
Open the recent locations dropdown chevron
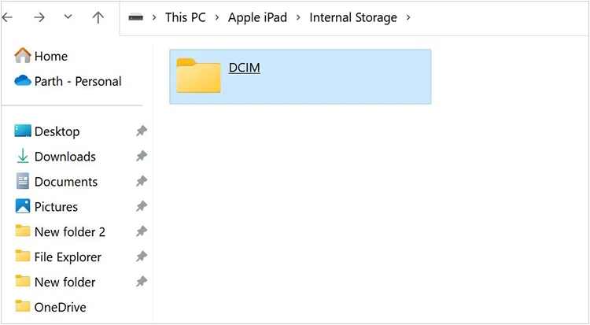(68, 17)
